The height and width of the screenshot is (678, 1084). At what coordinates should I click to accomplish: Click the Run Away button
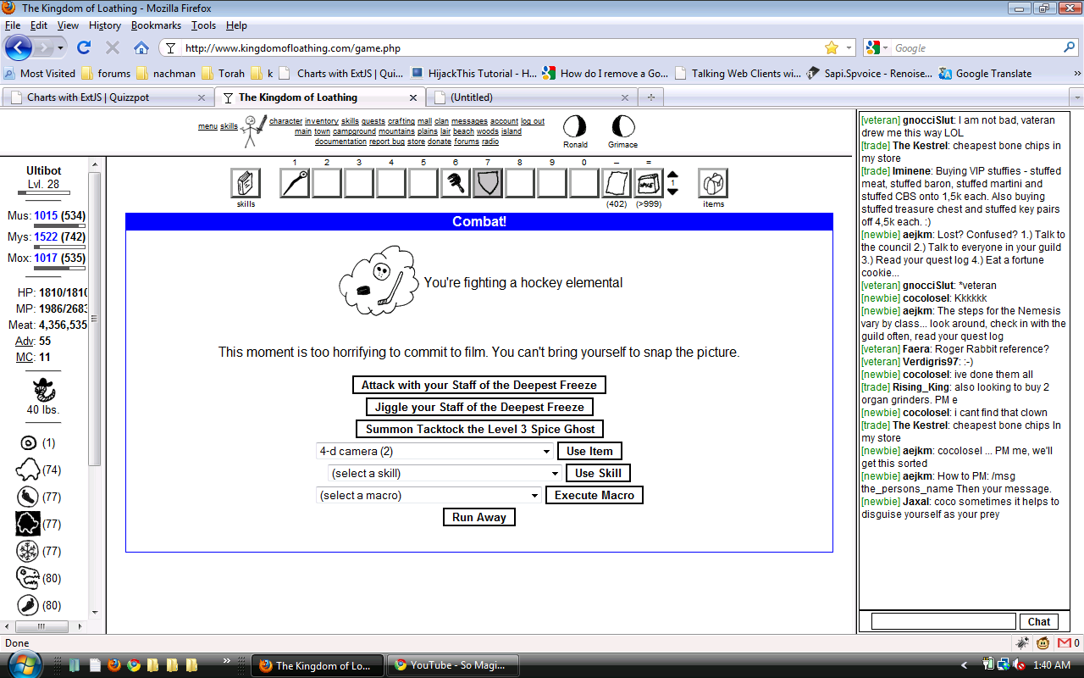pos(479,517)
